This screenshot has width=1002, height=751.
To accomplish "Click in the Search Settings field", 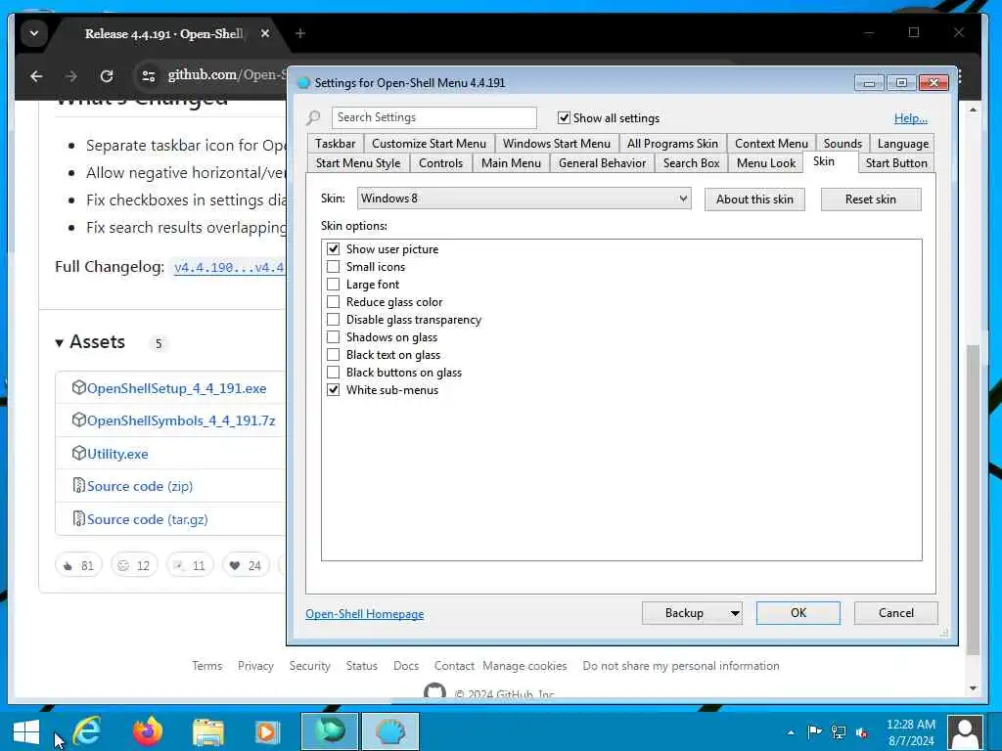I will (x=433, y=117).
